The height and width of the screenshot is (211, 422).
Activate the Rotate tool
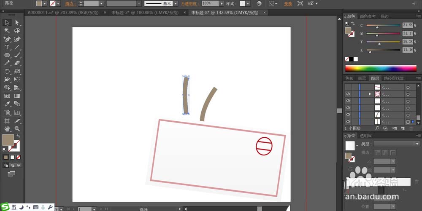[x=7, y=72]
